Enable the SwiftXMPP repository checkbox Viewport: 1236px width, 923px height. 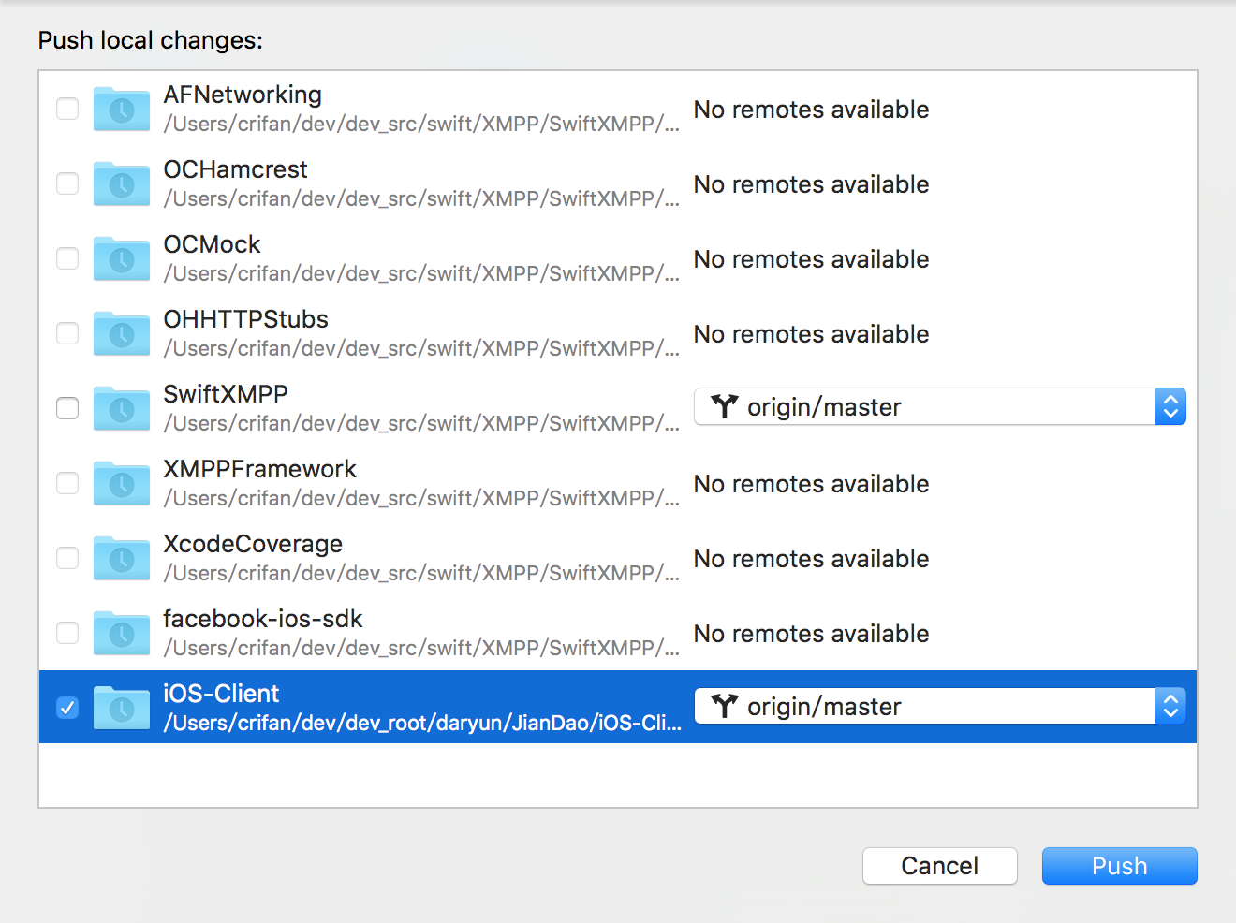coord(67,408)
